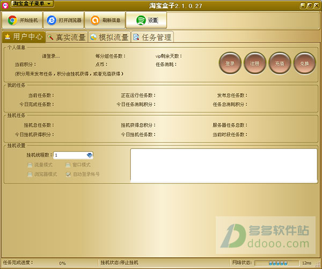Click the vip剩余天数 label
This screenshot has width=322, height=269.
[x=169, y=56]
